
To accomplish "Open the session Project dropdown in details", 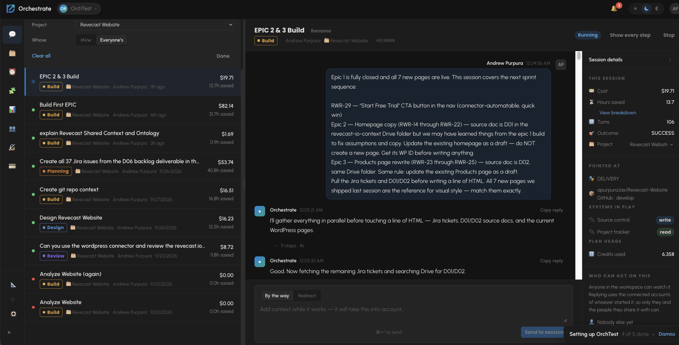I will point(651,145).
